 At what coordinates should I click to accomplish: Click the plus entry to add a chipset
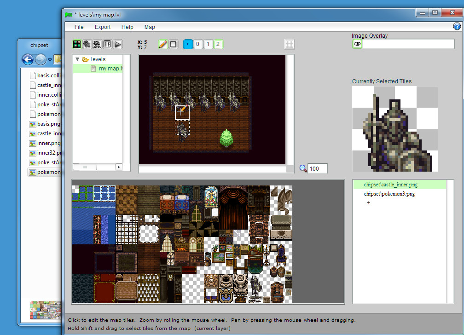coord(368,202)
